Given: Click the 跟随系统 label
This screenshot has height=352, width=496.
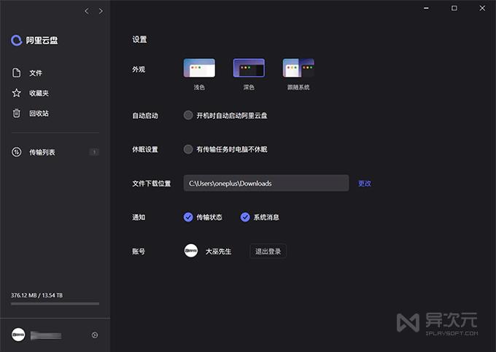Looking at the screenshot, I should (x=298, y=87).
